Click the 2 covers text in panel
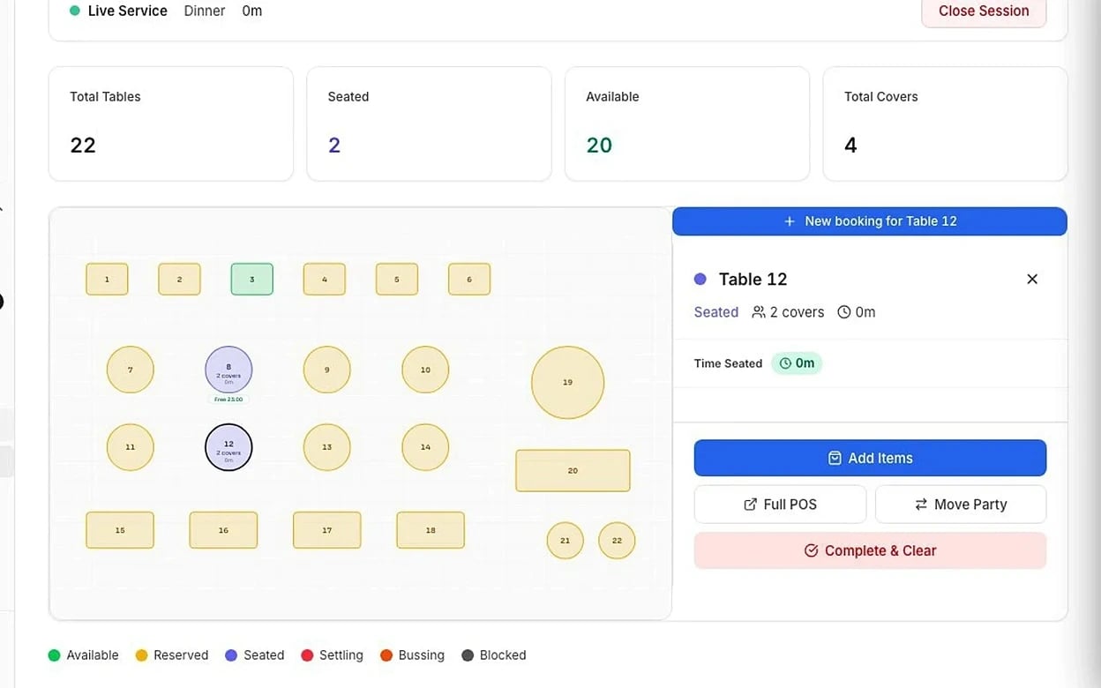Viewport: 1101px width, 688px height. pyautogui.click(x=798, y=312)
